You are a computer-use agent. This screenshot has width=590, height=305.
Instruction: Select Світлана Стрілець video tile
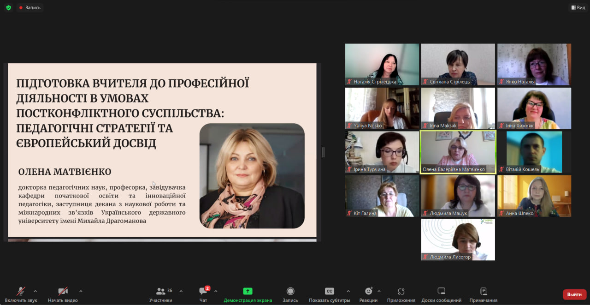[458, 65]
